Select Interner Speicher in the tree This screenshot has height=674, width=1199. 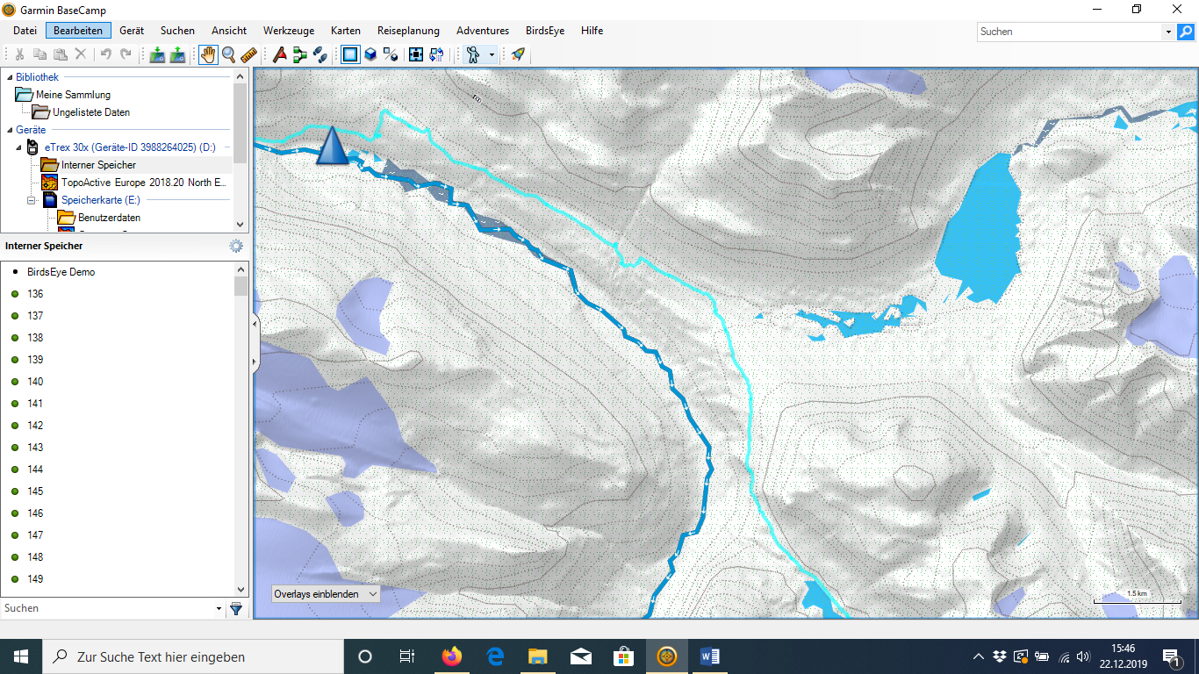(98, 165)
